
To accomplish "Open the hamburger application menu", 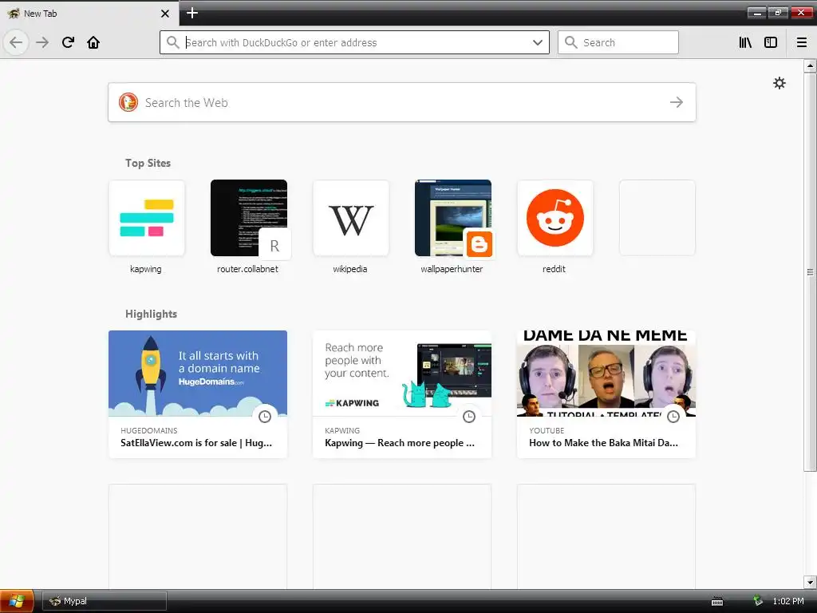I will click(x=802, y=42).
